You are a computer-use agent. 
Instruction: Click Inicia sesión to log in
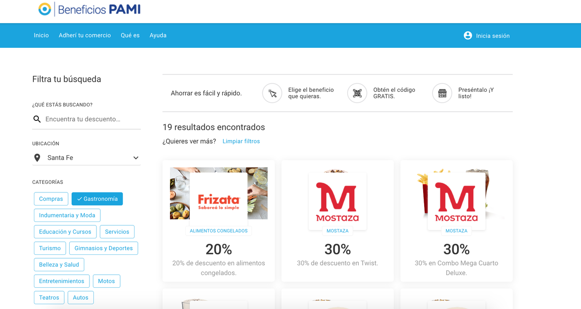492,35
